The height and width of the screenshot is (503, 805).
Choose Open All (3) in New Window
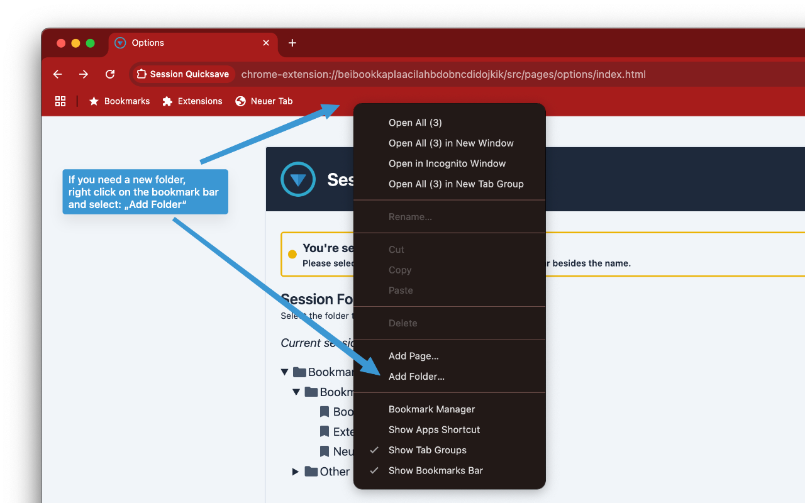click(x=451, y=143)
